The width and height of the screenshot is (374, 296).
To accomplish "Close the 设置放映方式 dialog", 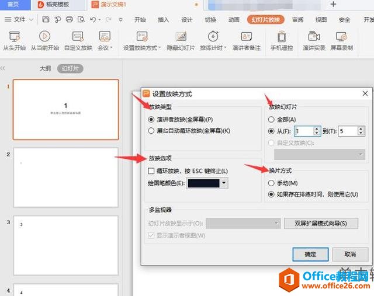I will pos(365,93).
